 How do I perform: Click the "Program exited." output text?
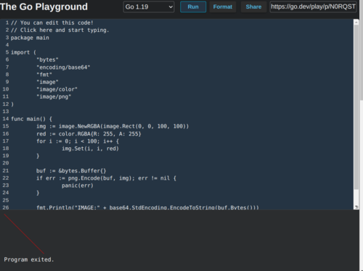click(29, 259)
